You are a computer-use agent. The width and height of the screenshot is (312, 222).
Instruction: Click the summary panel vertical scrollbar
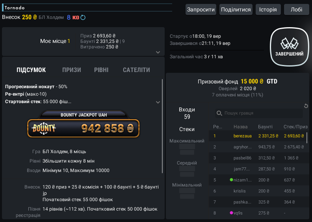point(162,126)
